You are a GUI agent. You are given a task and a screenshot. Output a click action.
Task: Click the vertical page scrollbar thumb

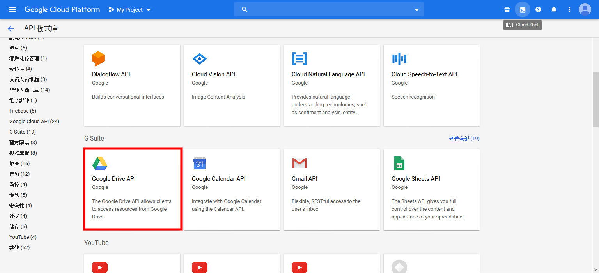pyautogui.click(x=595, y=99)
